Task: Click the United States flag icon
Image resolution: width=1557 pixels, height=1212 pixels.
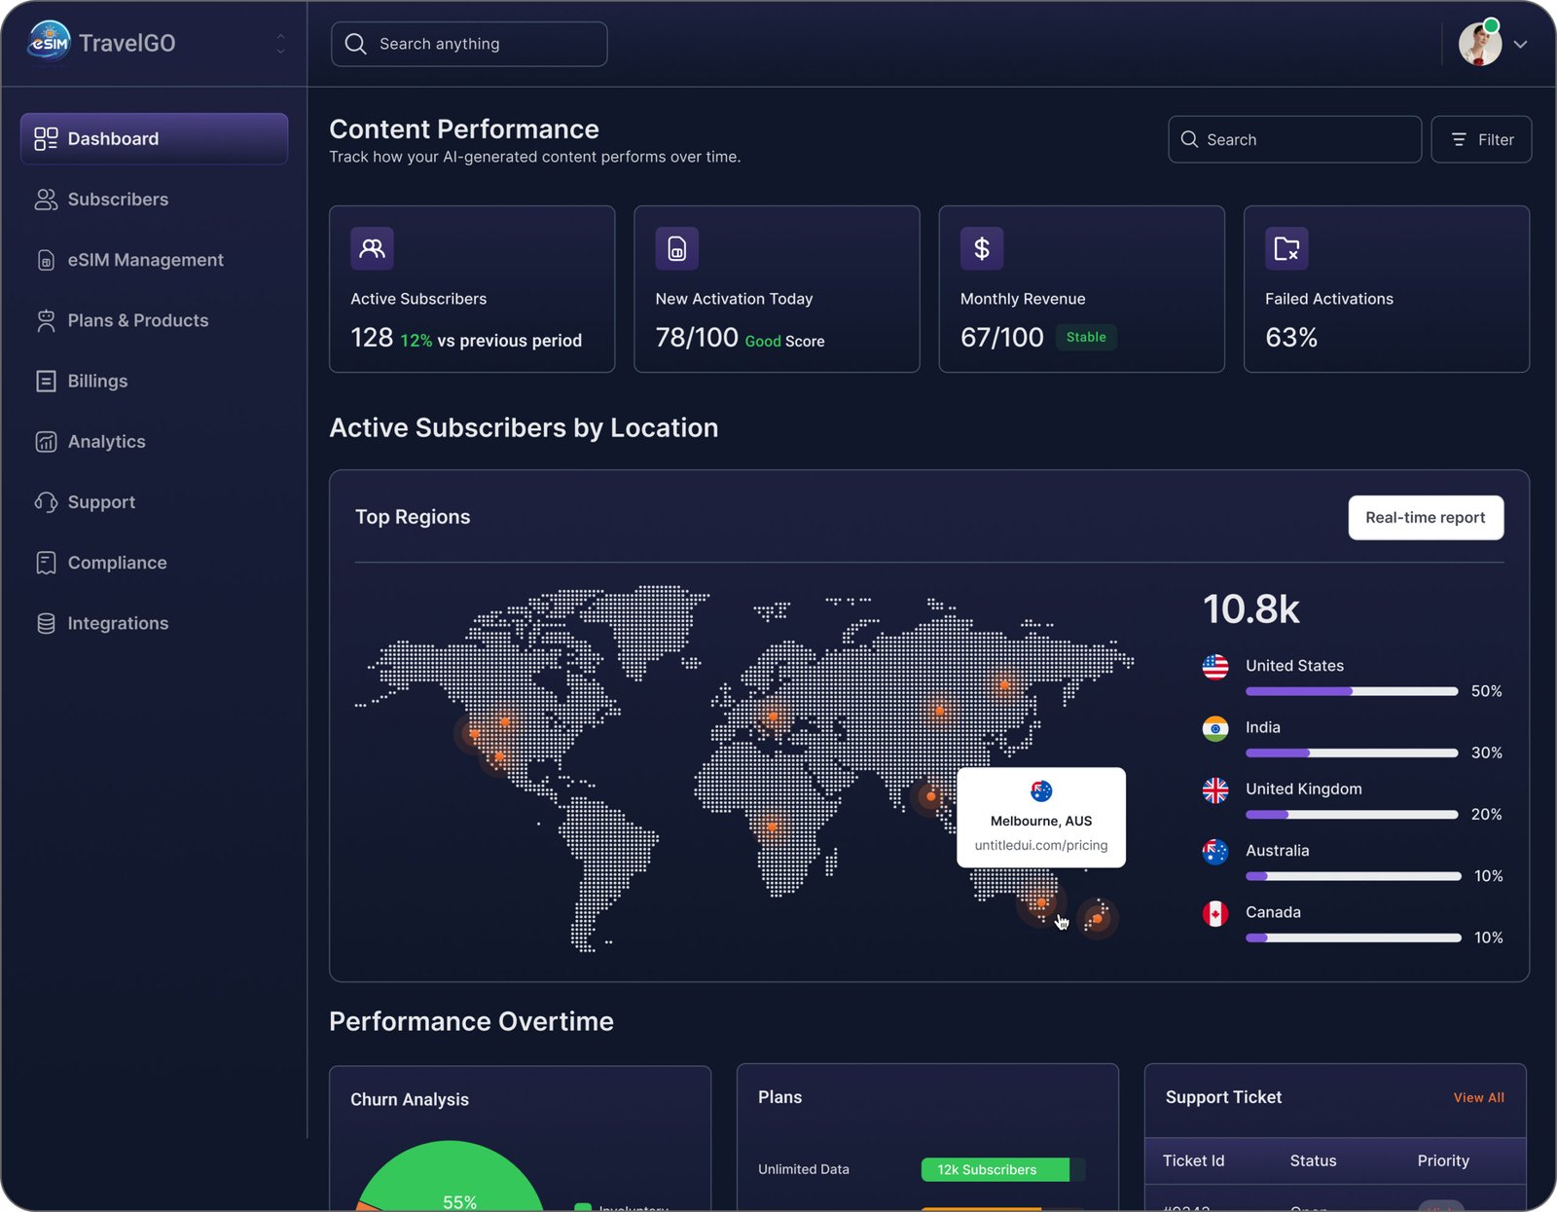Action: (1214, 667)
